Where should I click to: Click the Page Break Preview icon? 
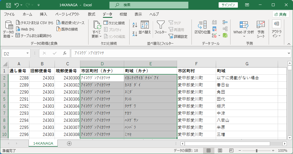(231, 150)
